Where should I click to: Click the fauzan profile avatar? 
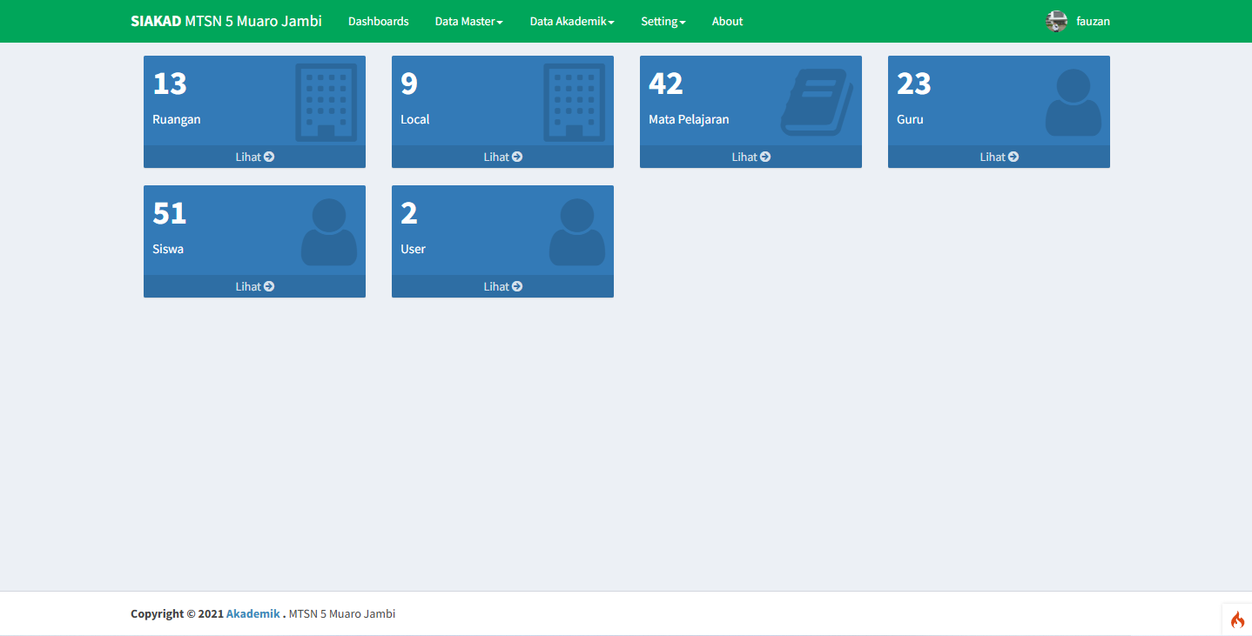[x=1056, y=22]
